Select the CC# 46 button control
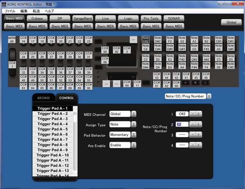 click(x=206, y=76)
